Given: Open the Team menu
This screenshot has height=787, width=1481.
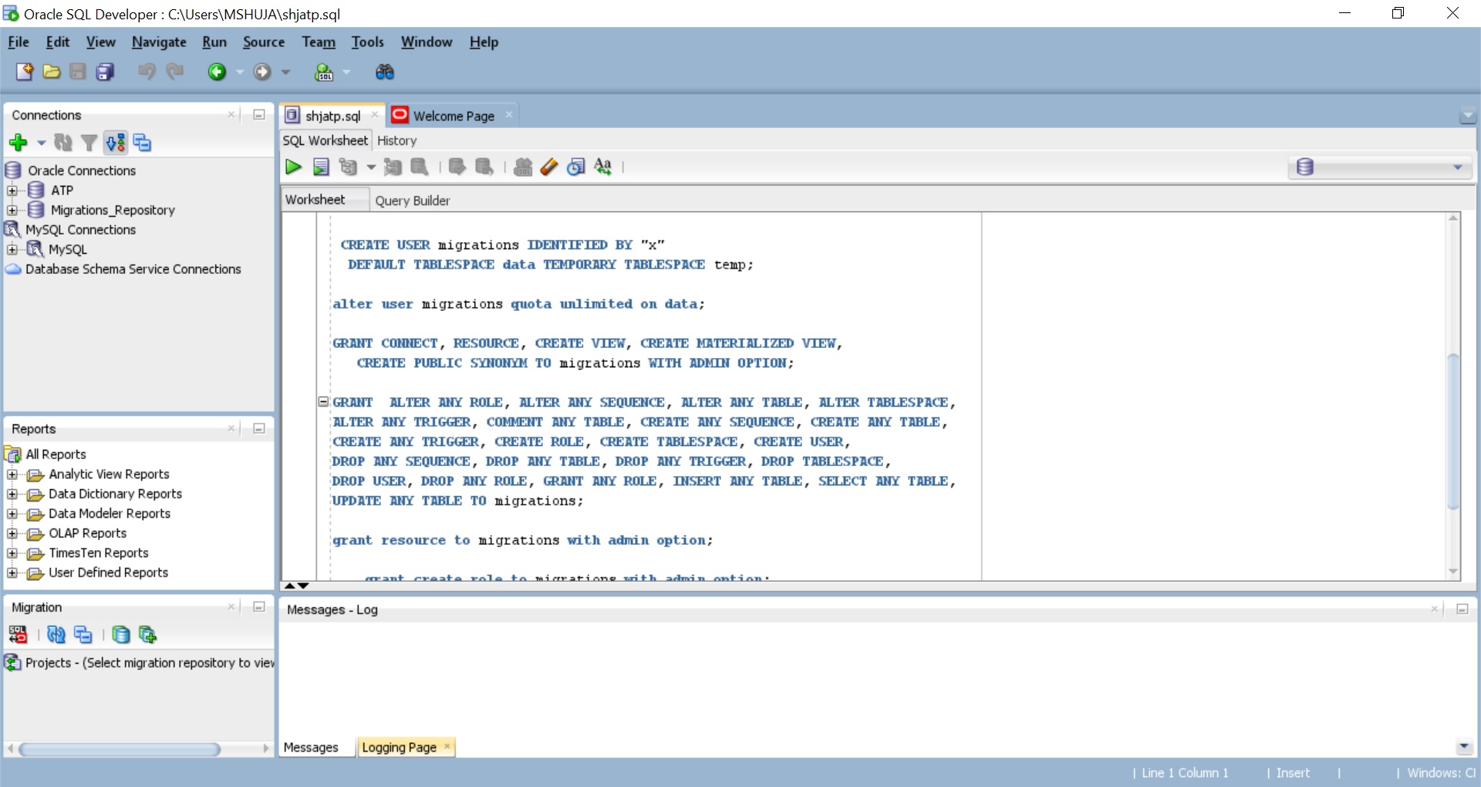Looking at the screenshot, I should (x=319, y=42).
